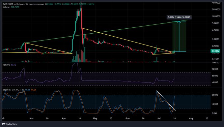This screenshot has height=127, width=224.
Task: Click the 20.0000 price scale label
Action: pyautogui.click(x=216, y=10)
